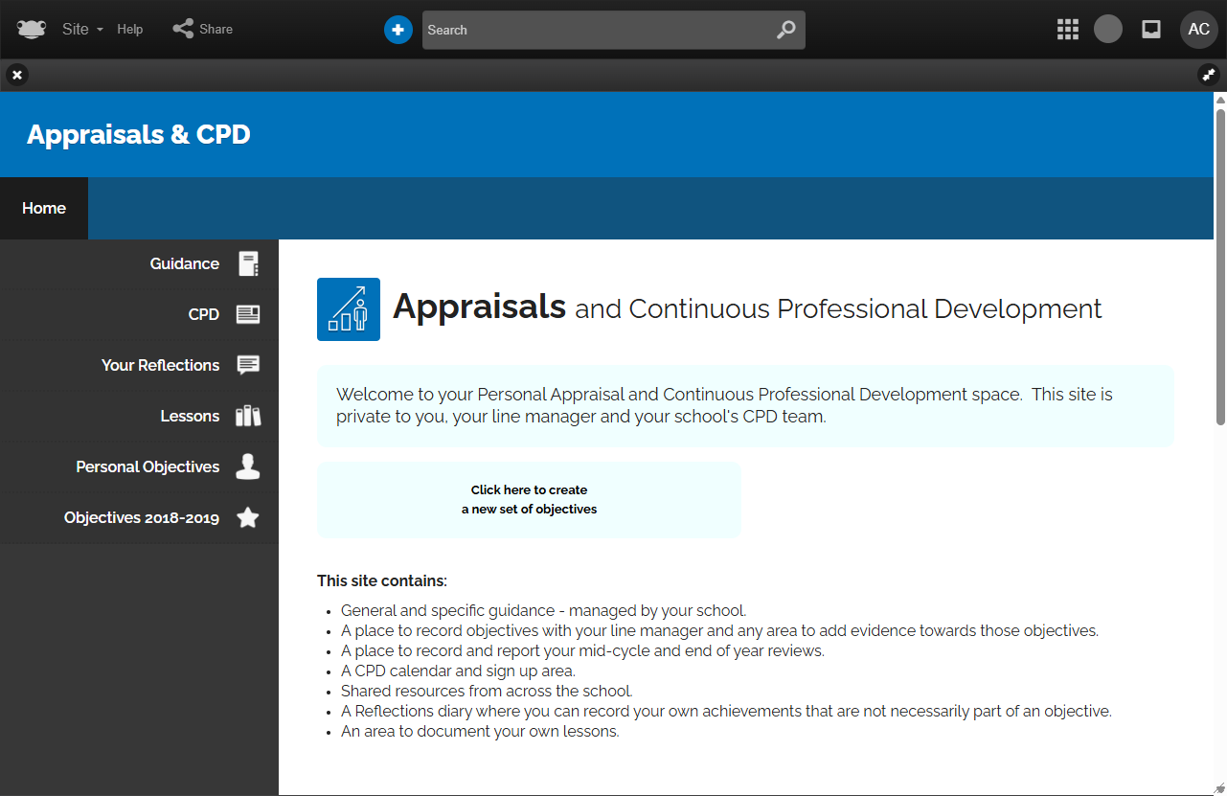This screenshot has width=1227, height=796.
Task: Select the Home tab
Action: (x=44, y=208)
